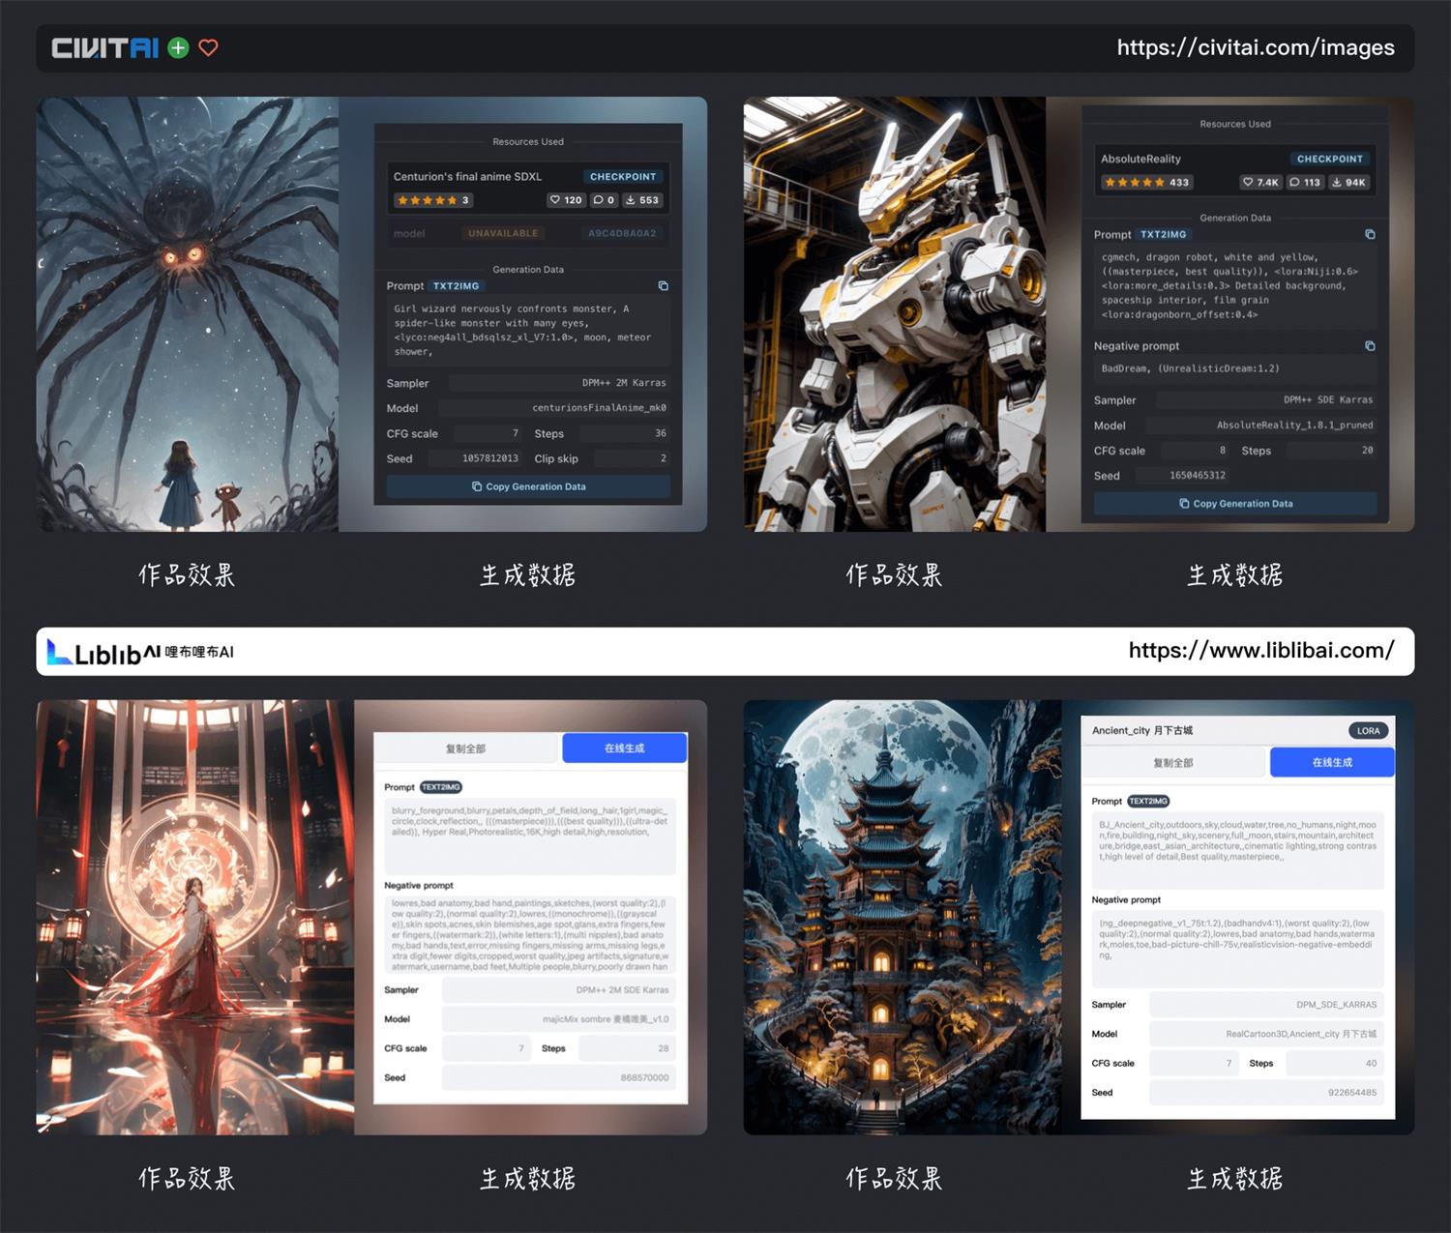
Task: Copy the dragon robot prompt via copy icon
Action: pyautogui.click(x=1370, y=235)
